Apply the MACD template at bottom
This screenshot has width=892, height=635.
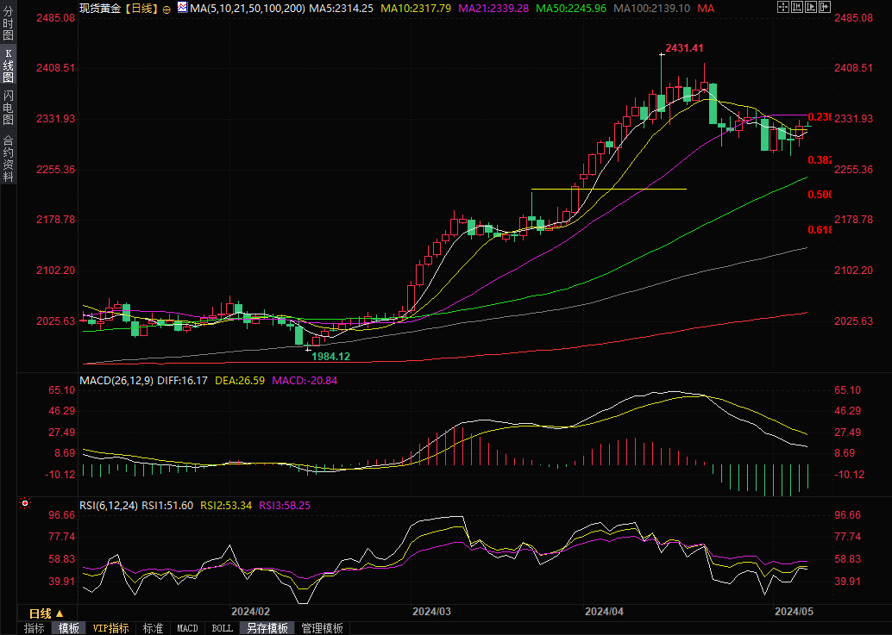click(187, 628)
